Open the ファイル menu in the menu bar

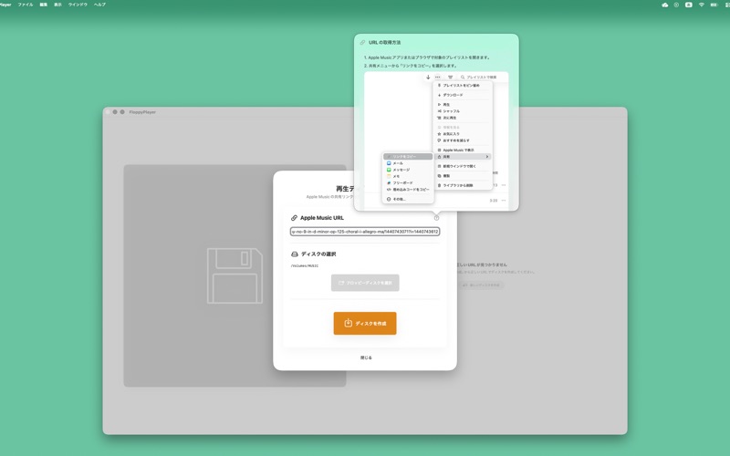pyautogui.click(x=26, y=5)
